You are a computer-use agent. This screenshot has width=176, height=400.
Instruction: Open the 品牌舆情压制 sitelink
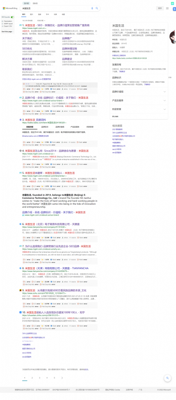click(69, 48)
